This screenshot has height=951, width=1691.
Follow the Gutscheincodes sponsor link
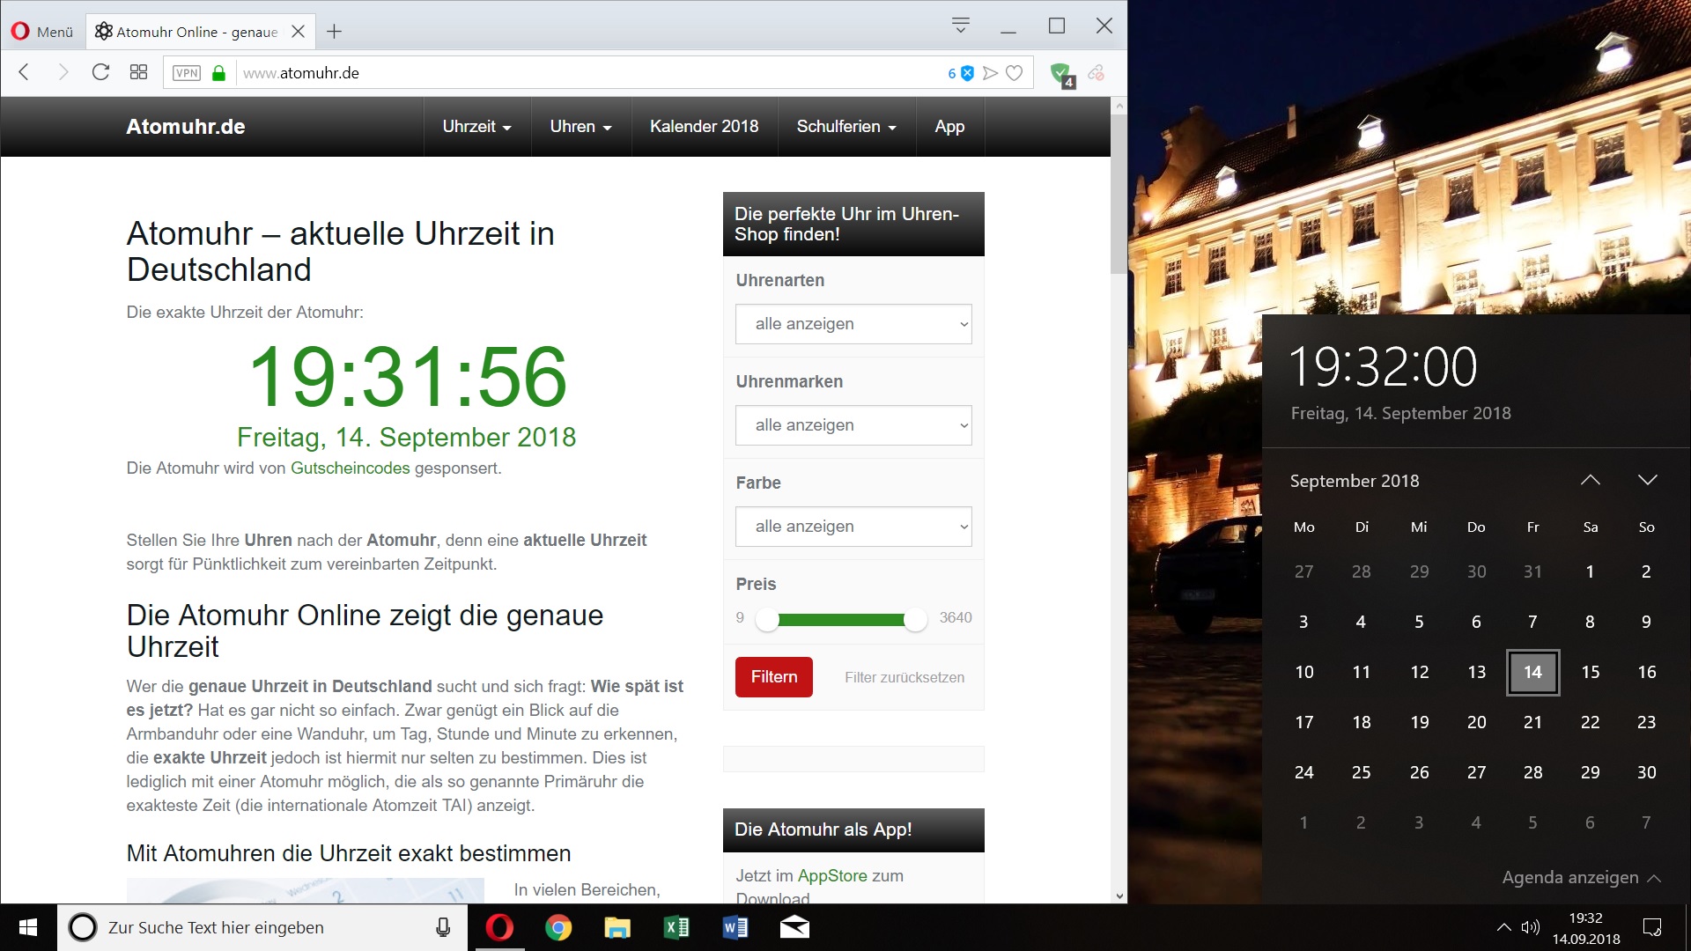[x=351, y=468]
